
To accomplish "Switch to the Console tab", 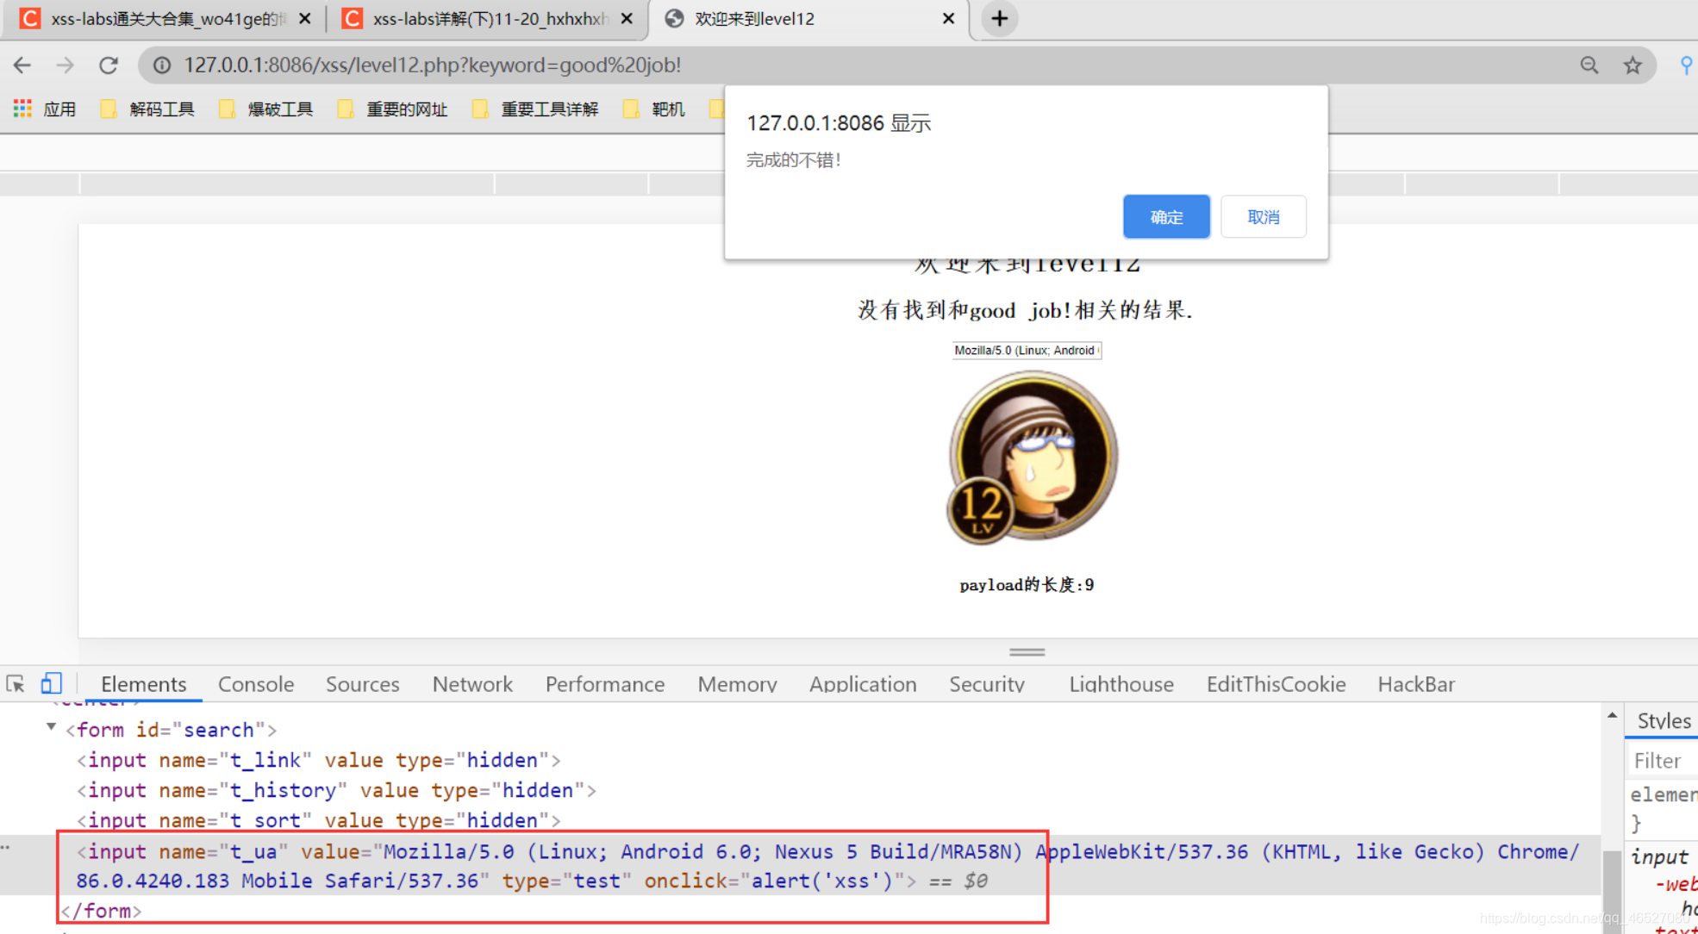I will (255, 684).
